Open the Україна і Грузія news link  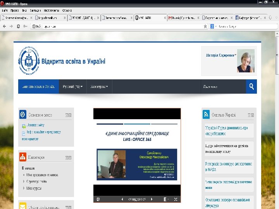click(226, 131)
